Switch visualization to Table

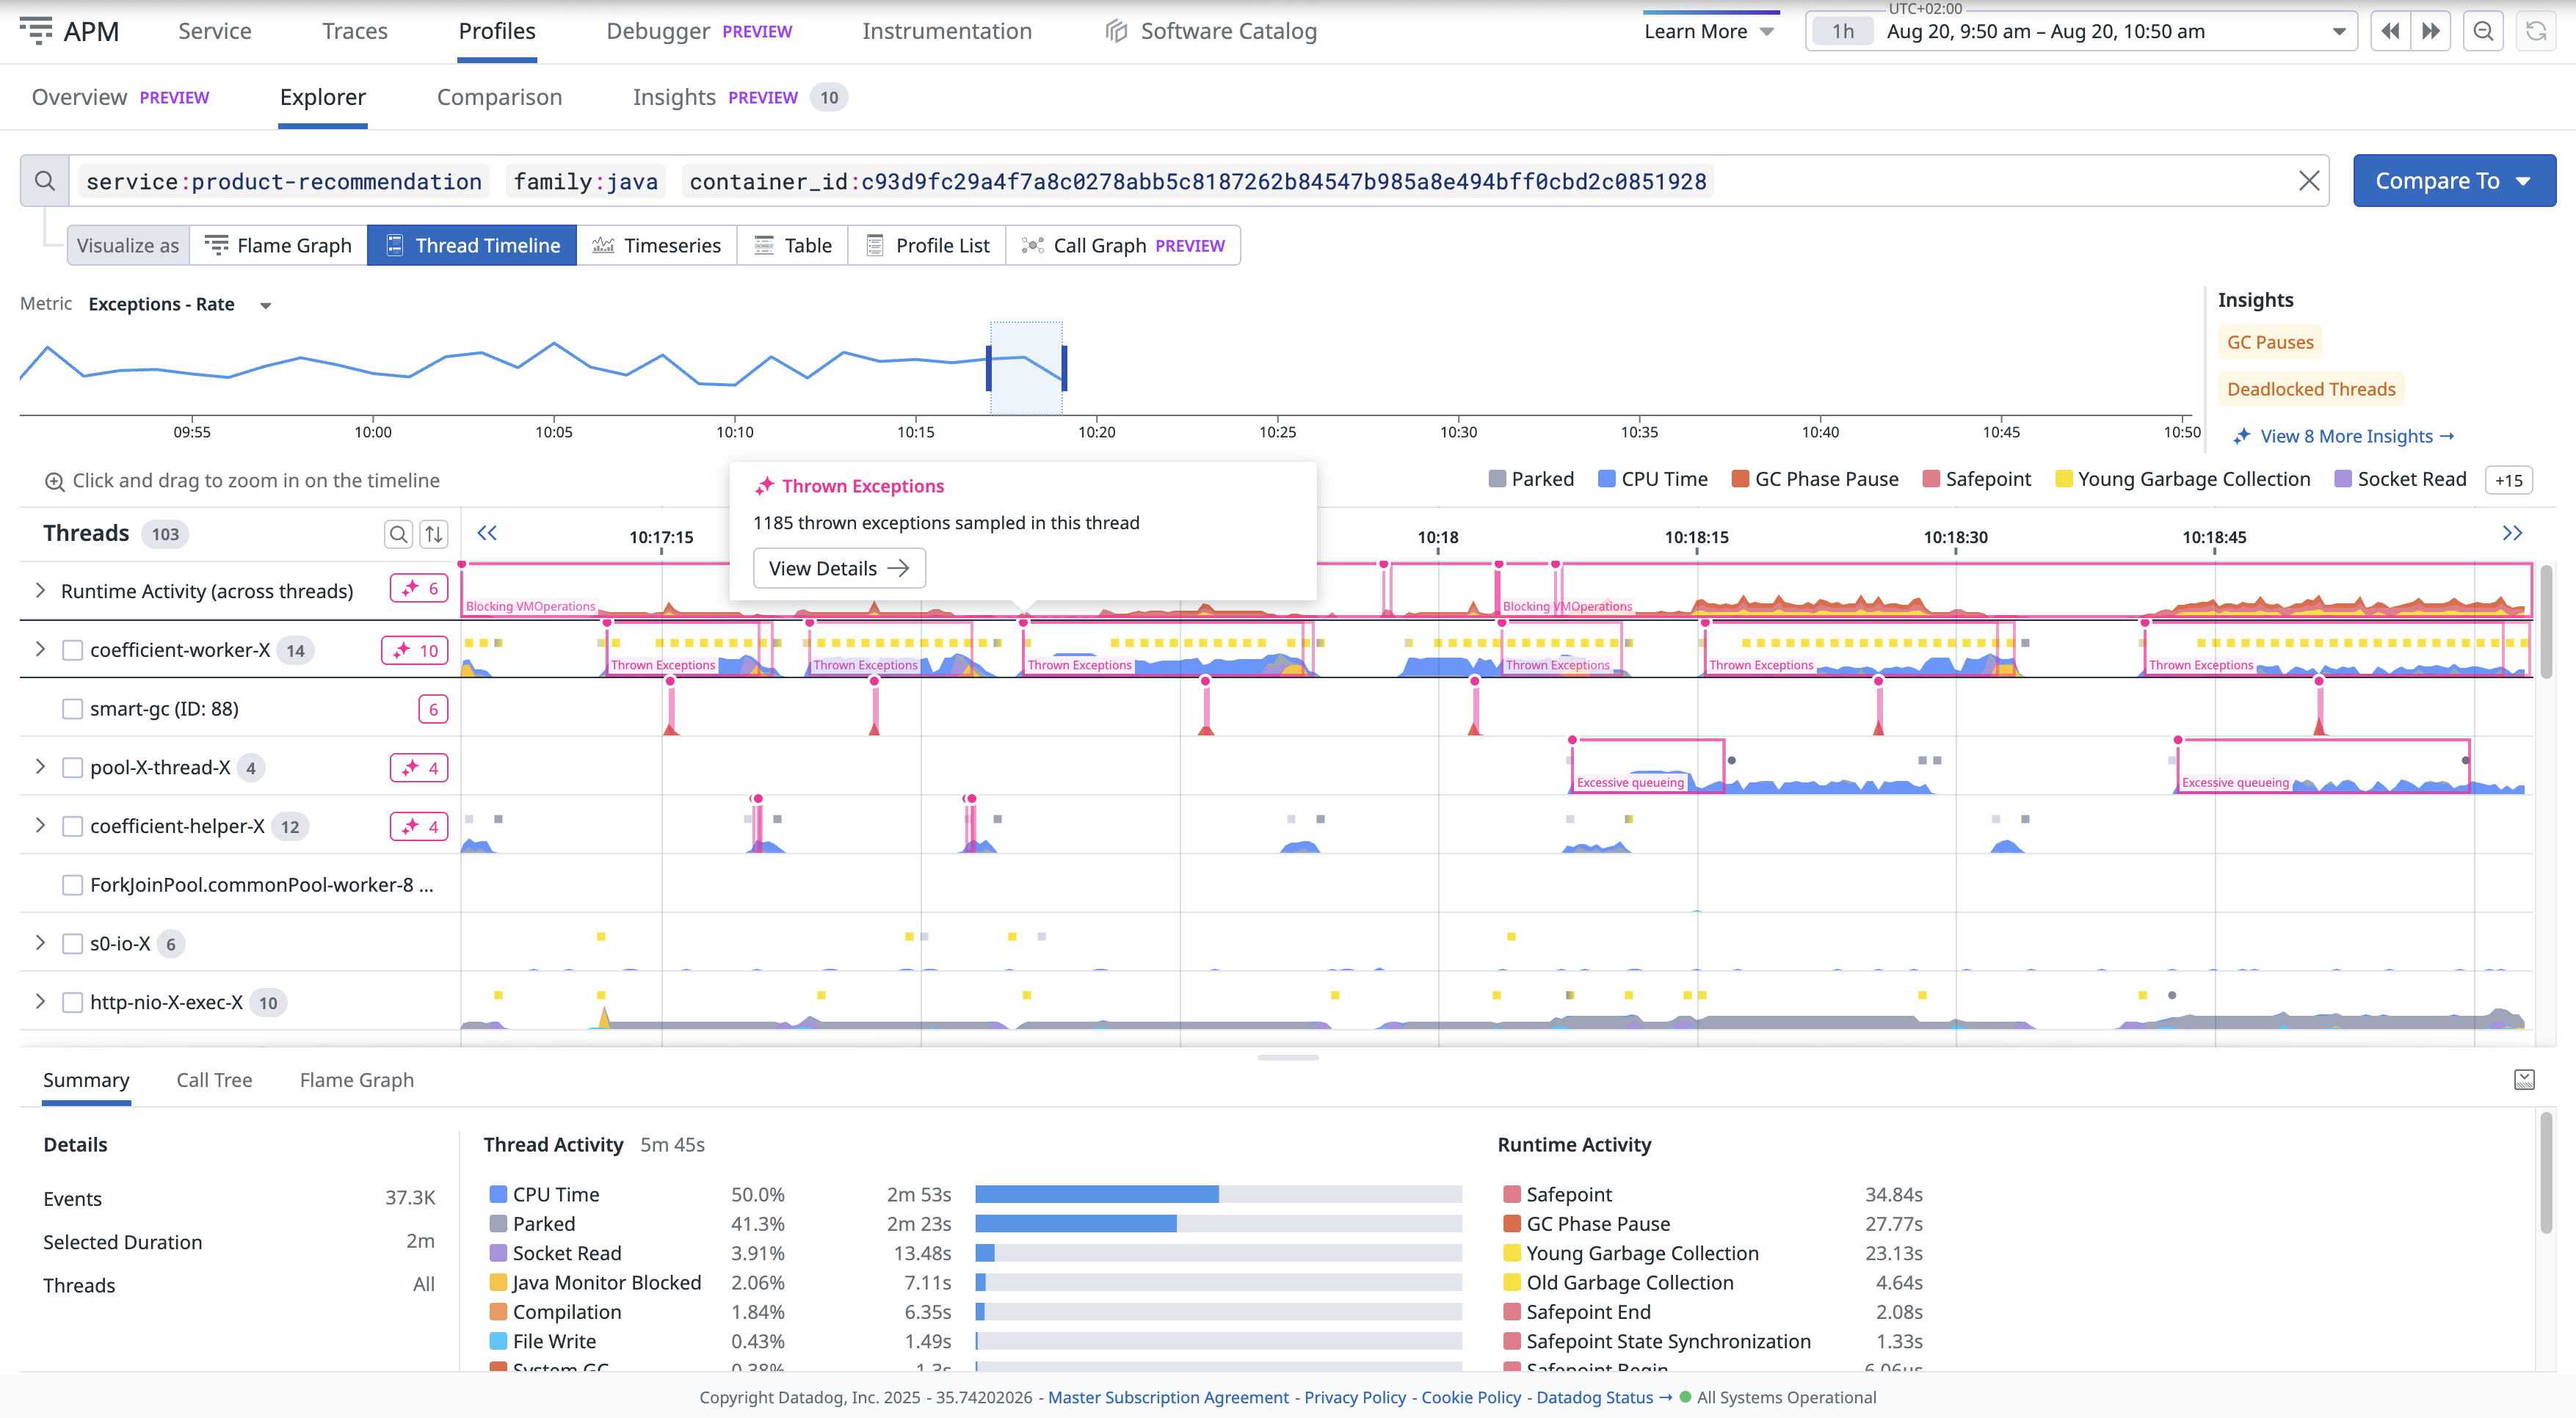pyautogui.click(x=793, y=245)
